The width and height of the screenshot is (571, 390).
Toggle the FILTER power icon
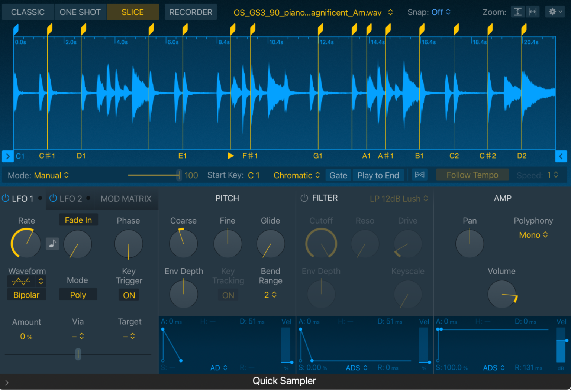click(x=303, y=198)
